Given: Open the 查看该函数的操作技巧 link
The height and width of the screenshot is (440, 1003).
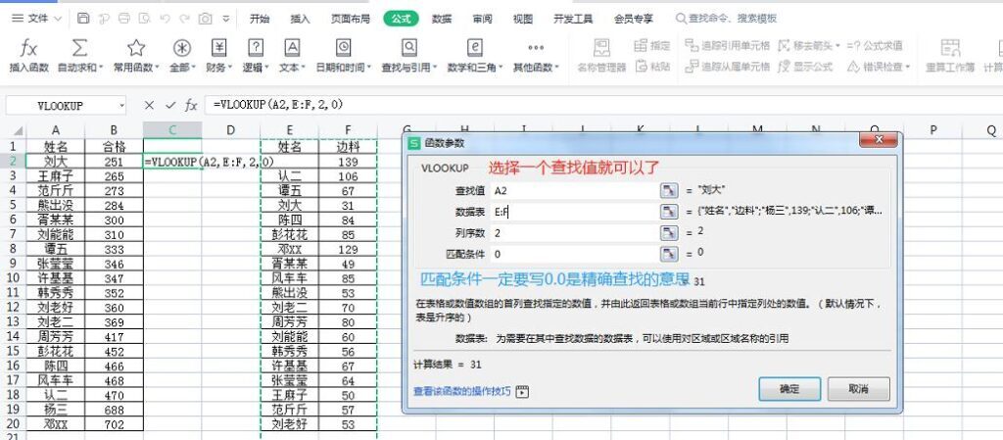Looking at the screenshot, I should click(x=462, y=391).
